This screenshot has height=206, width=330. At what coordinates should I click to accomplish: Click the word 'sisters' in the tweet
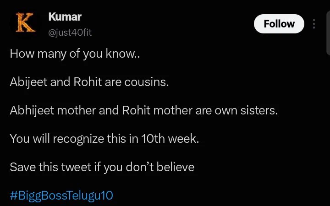259,110
